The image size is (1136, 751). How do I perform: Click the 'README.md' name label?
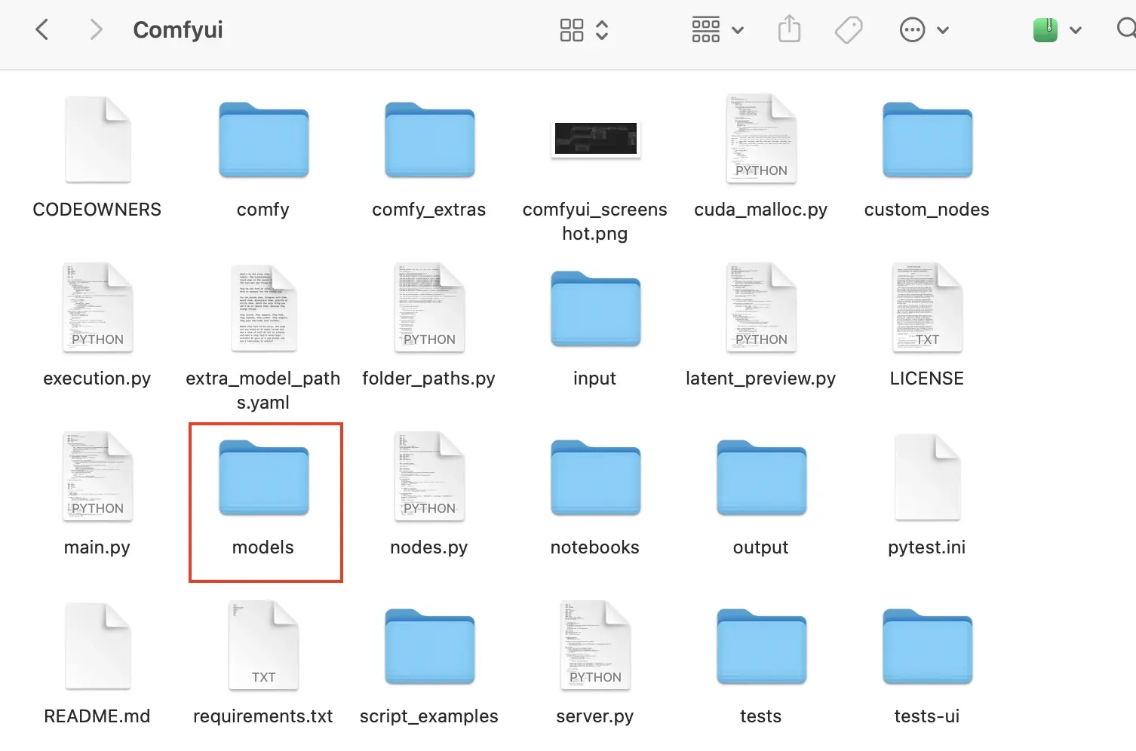click(97, 716)
